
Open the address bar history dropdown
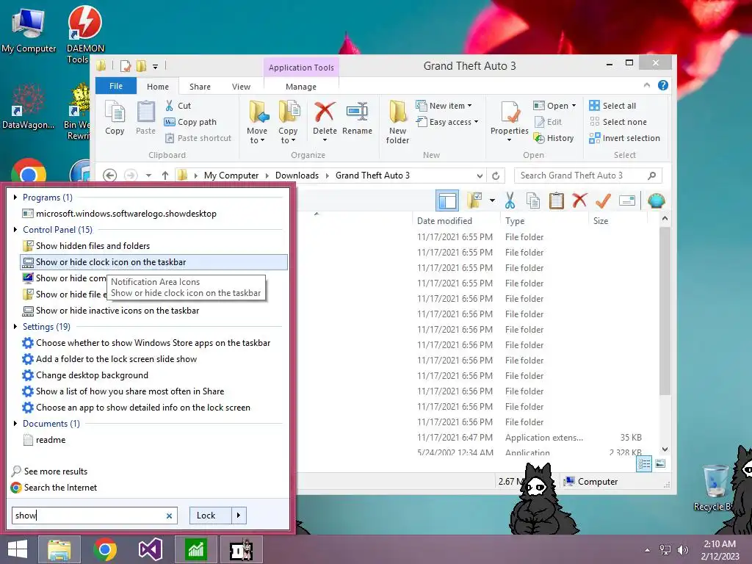pyautogui.click(x=479, y=176)
